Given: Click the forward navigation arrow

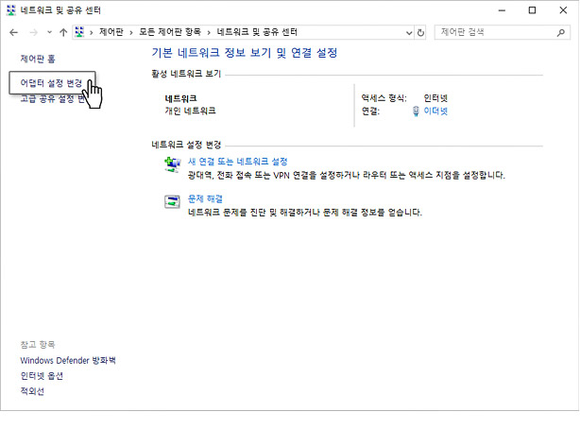Looking at the screenshot, I should click(x=32, y=32).
